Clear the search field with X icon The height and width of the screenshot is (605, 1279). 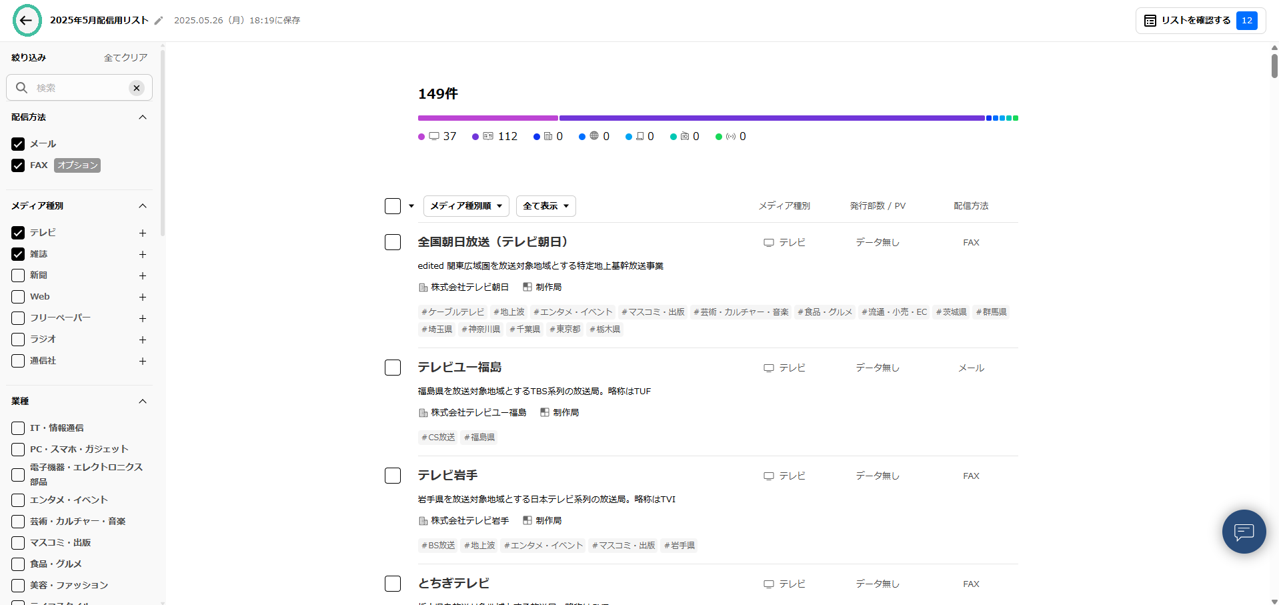point(137,88)
